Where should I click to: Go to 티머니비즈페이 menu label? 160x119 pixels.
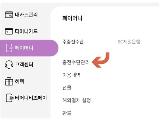(31, 98)
